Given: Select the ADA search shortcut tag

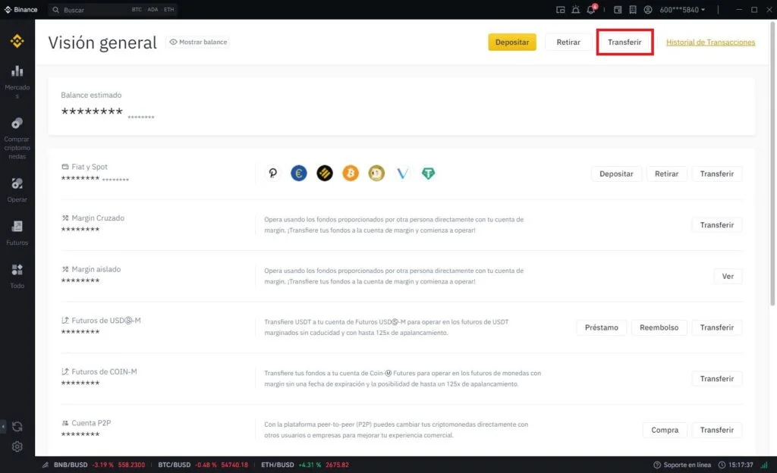Looking at the screenshot, I should pos(153,9).
